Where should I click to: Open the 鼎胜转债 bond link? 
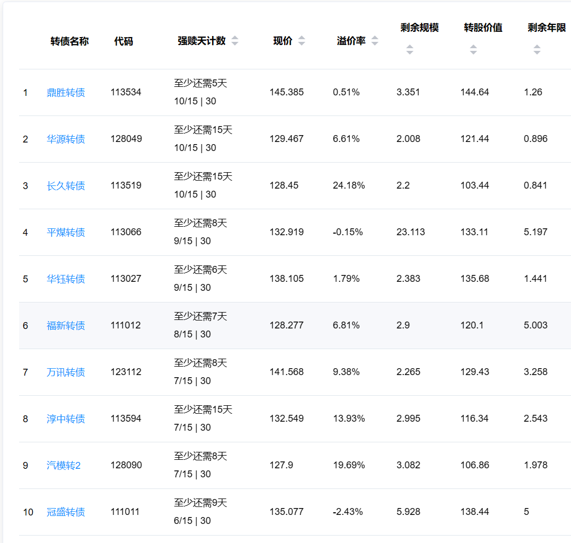click(66, 93)
